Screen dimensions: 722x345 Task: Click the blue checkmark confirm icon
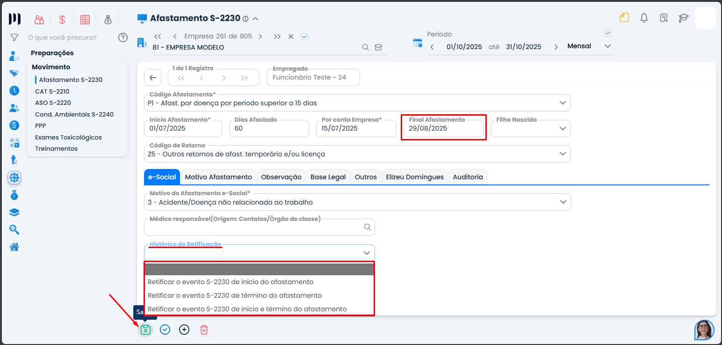165,330
